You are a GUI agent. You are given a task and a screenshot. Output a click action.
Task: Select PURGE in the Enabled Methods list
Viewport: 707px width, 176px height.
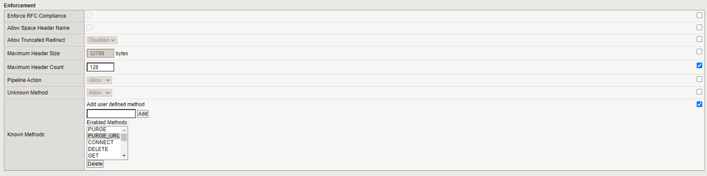pos(97,129)
